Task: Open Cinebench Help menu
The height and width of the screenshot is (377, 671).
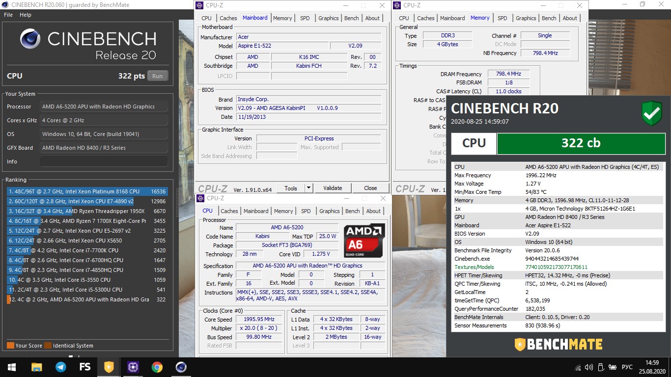Action: click(x=25, y=15)
